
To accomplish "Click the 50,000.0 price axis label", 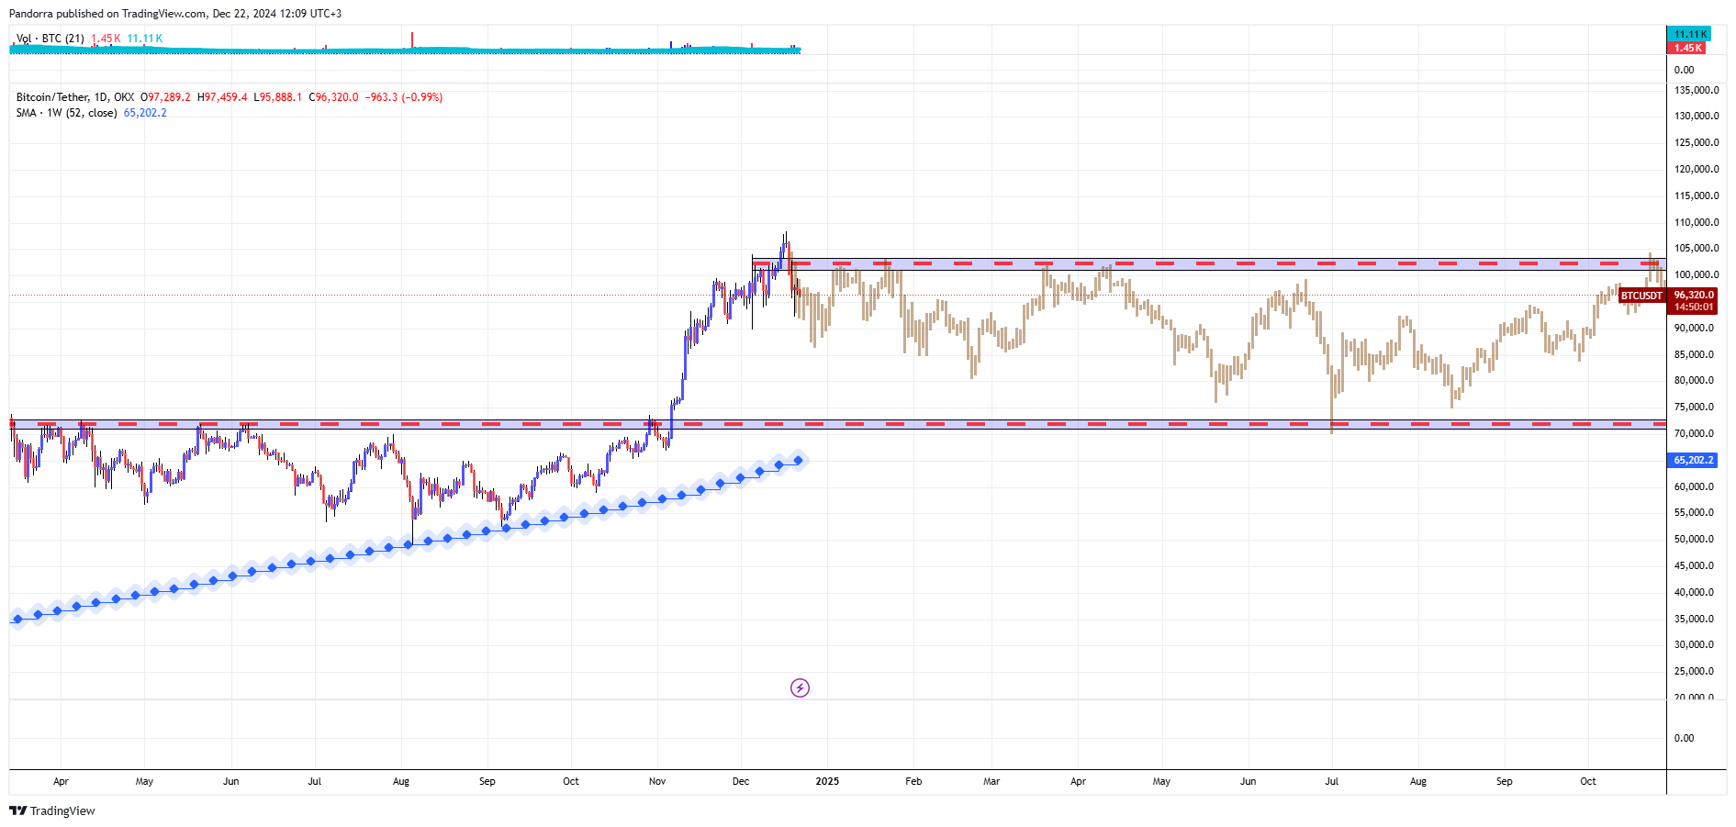I will pos(1694,539).
